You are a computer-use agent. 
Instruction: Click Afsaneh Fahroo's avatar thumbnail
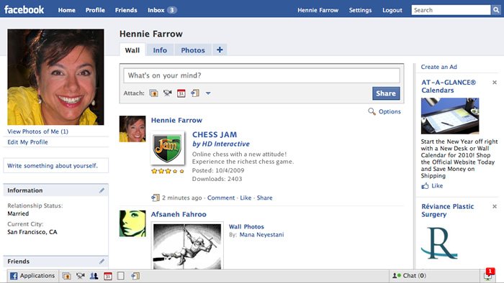(132, 223)
